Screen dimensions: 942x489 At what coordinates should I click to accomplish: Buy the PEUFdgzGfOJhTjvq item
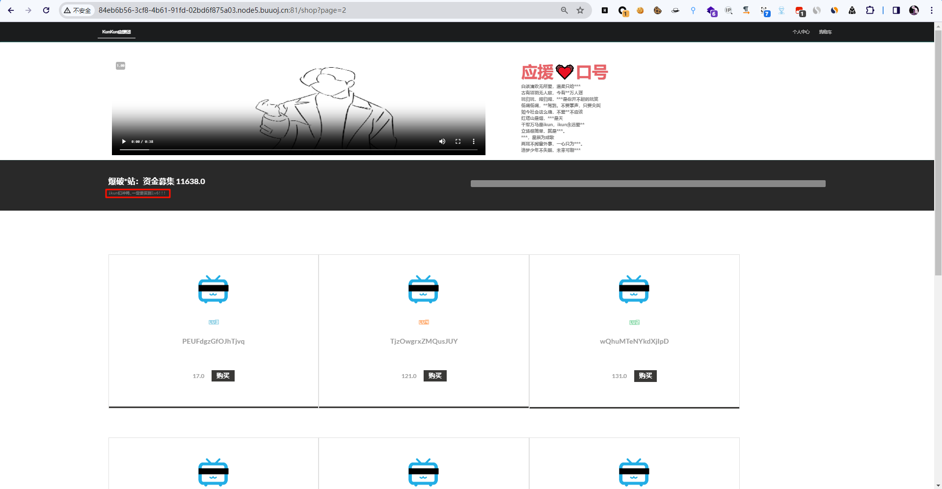coord(223,376)
